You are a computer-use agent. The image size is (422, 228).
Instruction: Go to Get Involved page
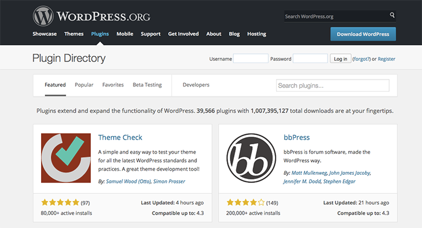pyautogui.click(x=183, y=34)
